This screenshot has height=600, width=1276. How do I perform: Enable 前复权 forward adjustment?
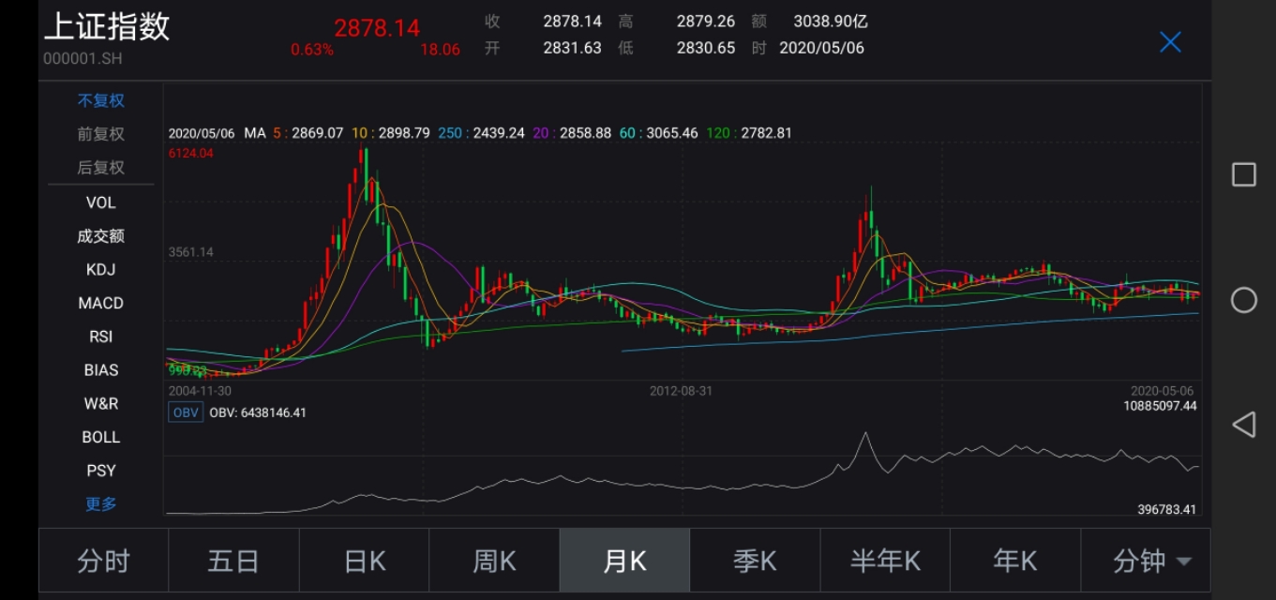[x=100, y=134]
